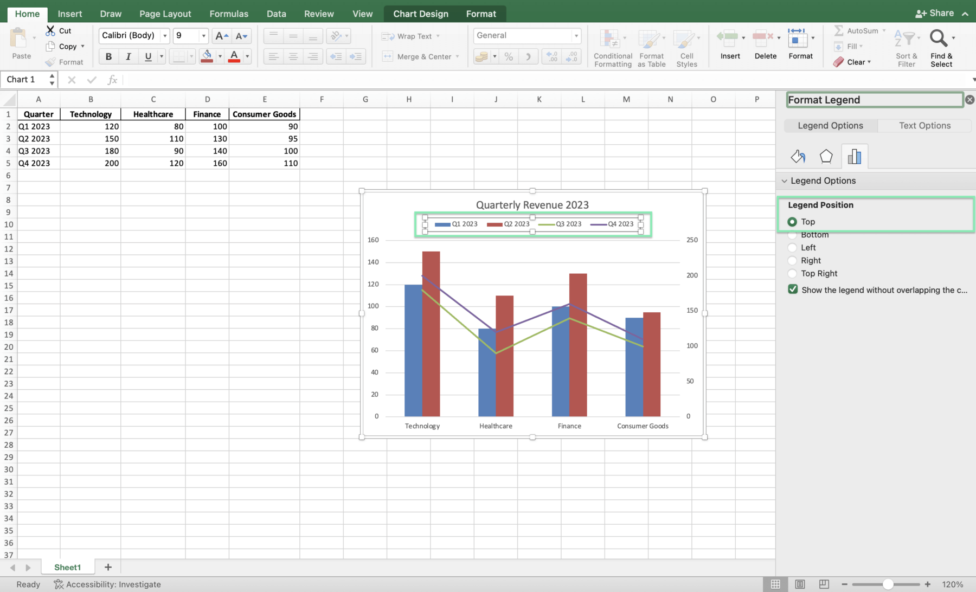Click Delete cells icon
Image resolution: width=976 pixels, height=592 pixels.
click(763, 38)
